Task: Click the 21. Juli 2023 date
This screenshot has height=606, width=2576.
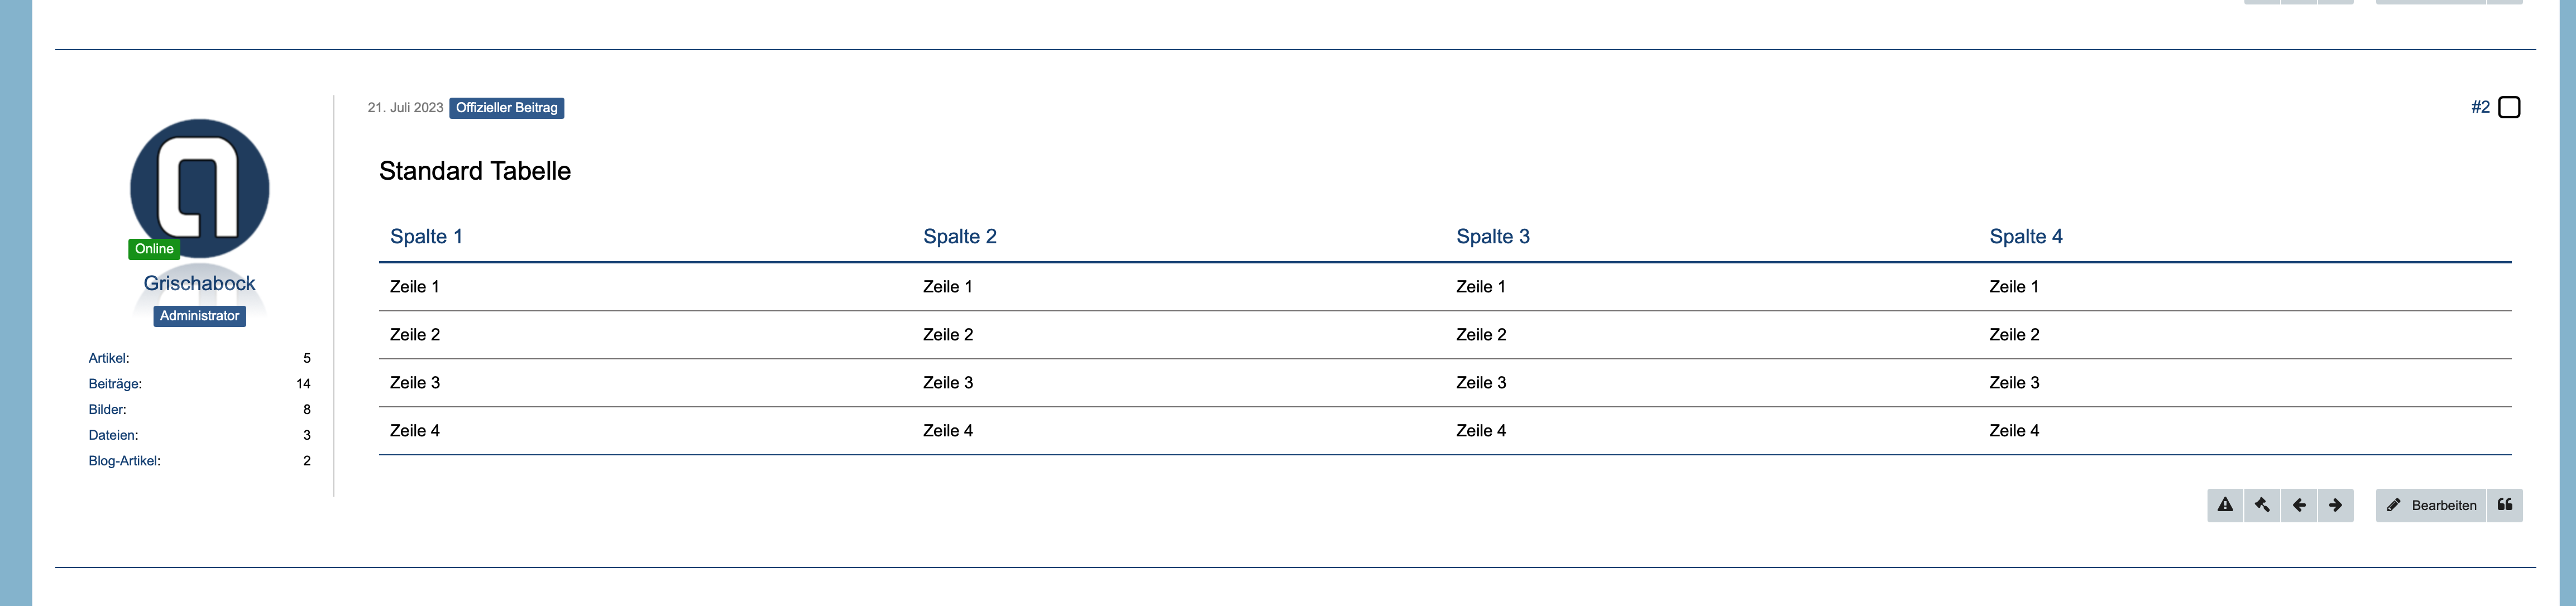Action: click(x=405, y=107)
